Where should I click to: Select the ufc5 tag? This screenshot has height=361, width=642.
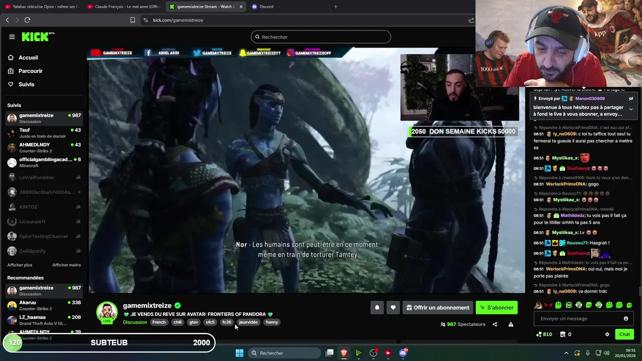click(210, 322)
